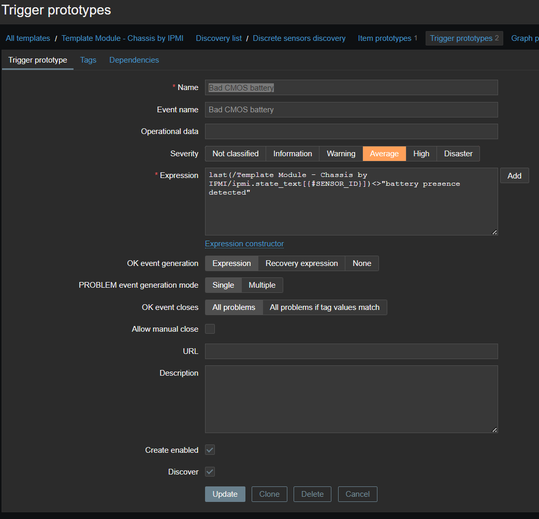
Task: Click inside the URL input field
Action: click(x=351, y=351)
